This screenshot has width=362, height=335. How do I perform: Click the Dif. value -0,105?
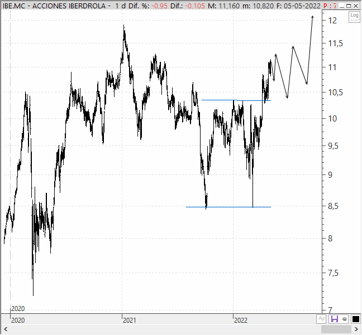point(195,6)
